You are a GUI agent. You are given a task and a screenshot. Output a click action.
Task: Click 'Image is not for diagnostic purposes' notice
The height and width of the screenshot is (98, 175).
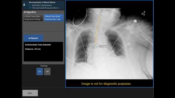pyautogui.click(x=106, y=84)
